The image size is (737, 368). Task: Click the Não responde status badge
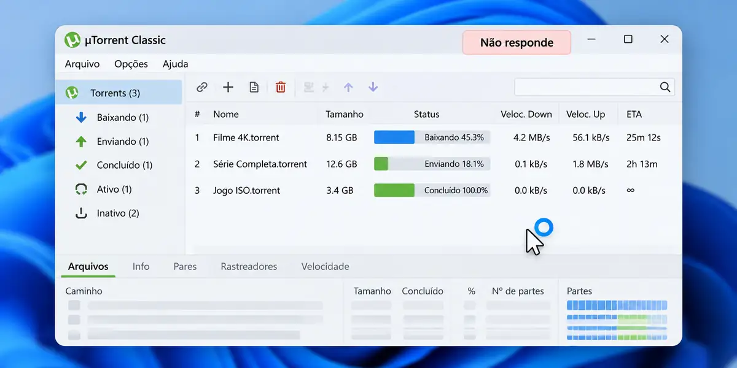click(517, 42)
